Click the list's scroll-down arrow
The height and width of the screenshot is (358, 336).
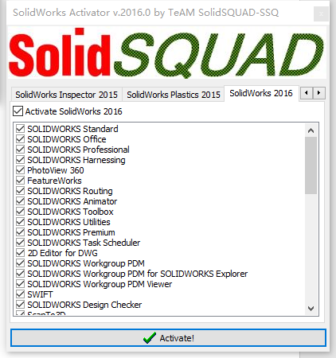pyautogui.click(x=311, y=309)
